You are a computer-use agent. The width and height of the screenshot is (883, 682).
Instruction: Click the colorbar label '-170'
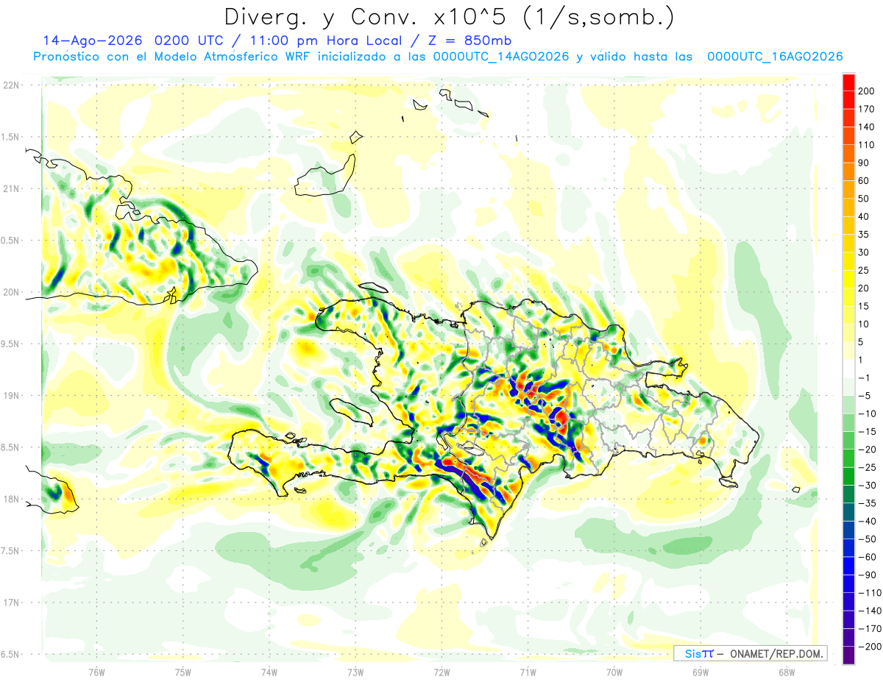pyautogui.click(x=869, y=629)
